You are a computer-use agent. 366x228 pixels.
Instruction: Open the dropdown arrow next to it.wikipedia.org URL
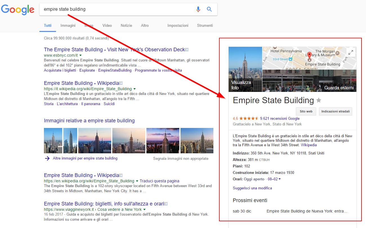tap(135, 89)
